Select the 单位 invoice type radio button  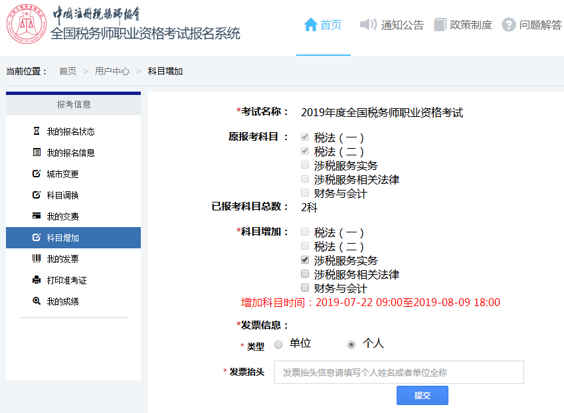(x=278, y=344)
